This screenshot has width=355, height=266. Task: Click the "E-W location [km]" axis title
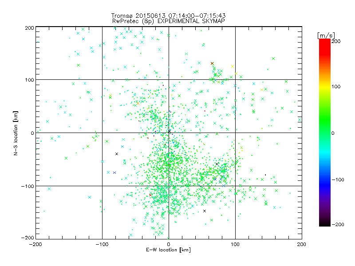pos(168,250)
